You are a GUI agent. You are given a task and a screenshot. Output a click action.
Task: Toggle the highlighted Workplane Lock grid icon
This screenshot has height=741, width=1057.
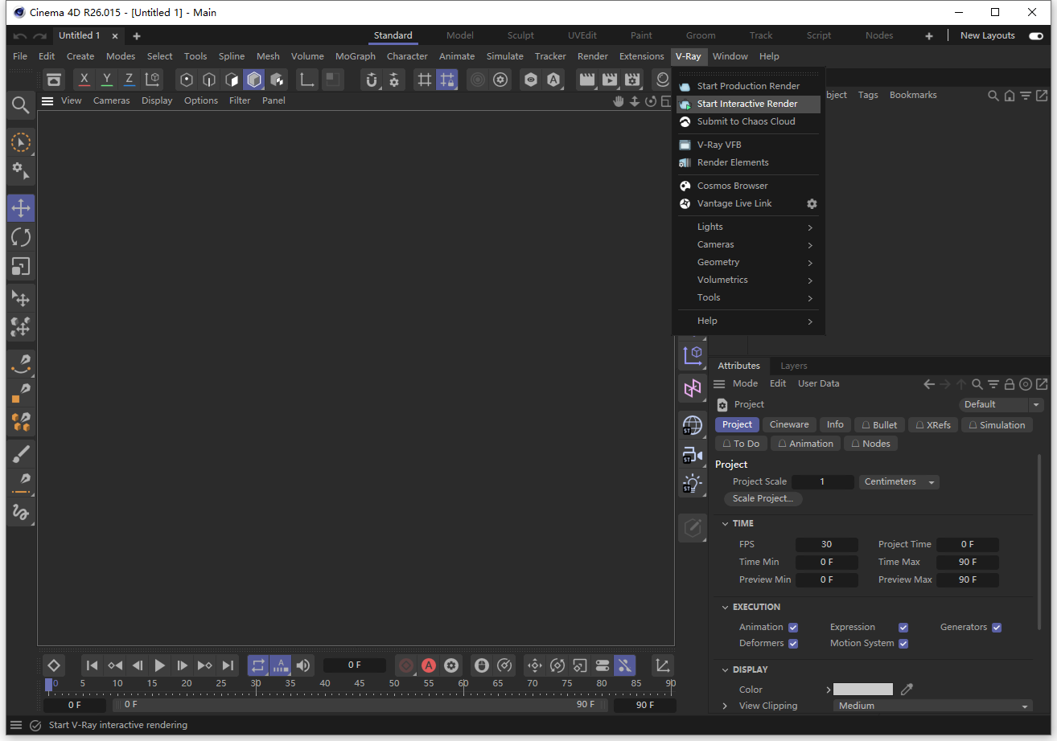447,80
